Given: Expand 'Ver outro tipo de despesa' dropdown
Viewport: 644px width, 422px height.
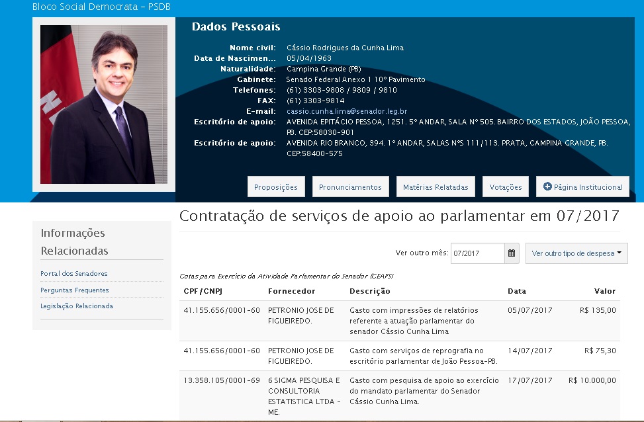Looking at the screenshot, I should (x=576, y=253).
